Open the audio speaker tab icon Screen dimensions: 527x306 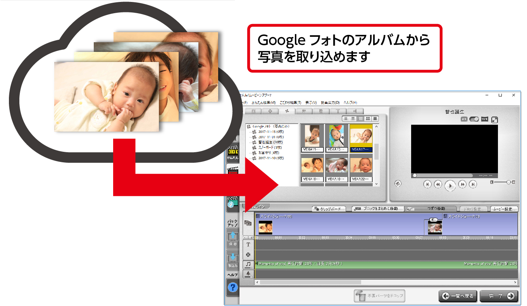click(355, 111)
